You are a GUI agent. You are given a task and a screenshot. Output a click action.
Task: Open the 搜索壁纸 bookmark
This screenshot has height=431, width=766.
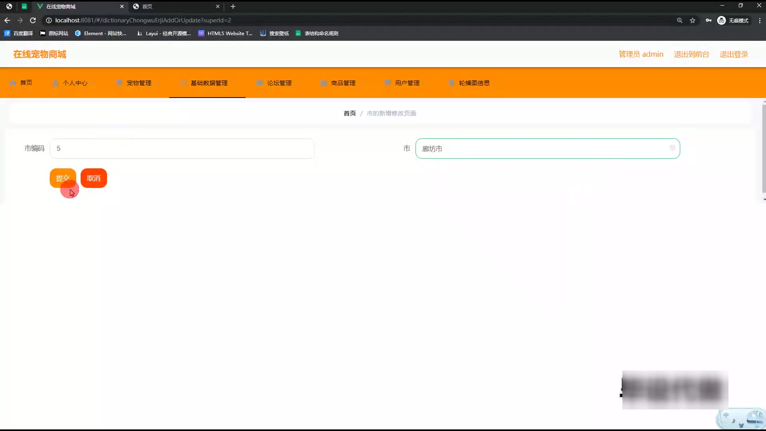point(274,34)
